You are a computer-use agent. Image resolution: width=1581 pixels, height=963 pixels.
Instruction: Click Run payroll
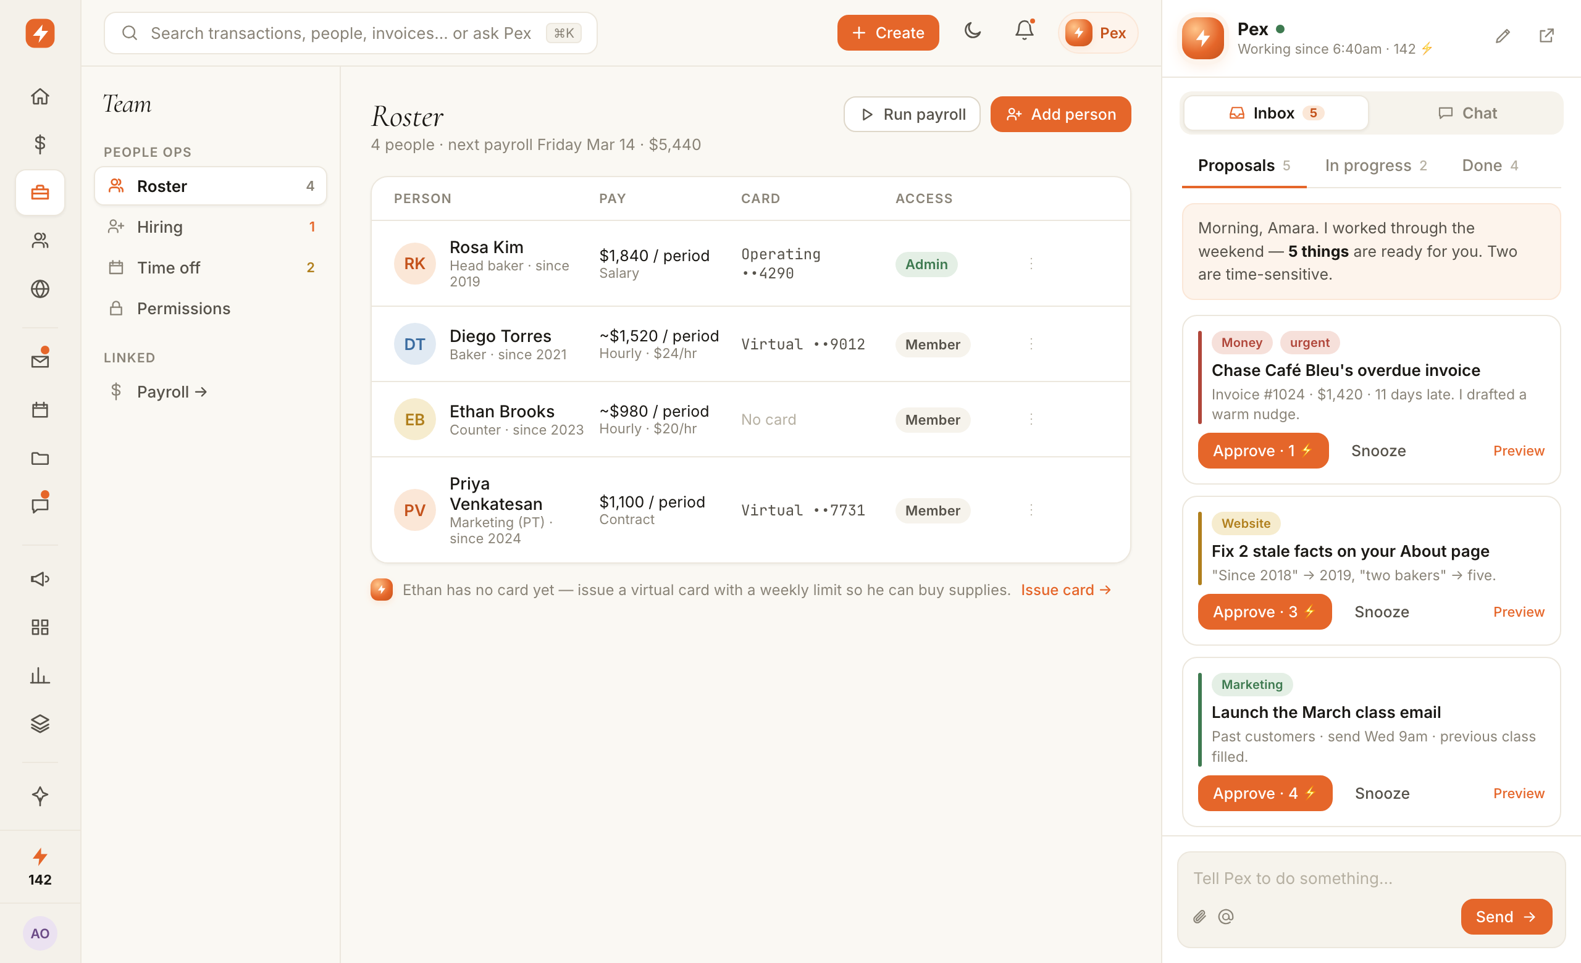912,114
